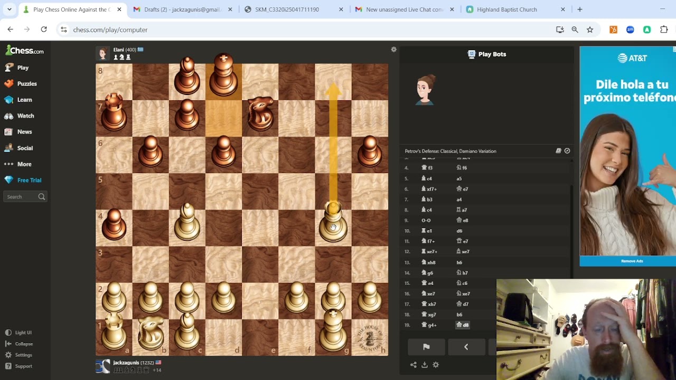This screenshot has width=676, height=380.
Task: Select the white knight on b1
Action: (x=151, y=332)
